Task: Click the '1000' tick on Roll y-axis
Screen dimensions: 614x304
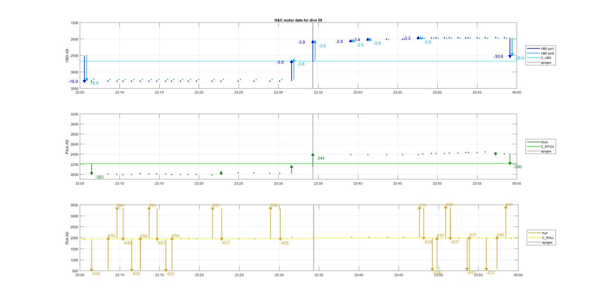Action: 75,260
